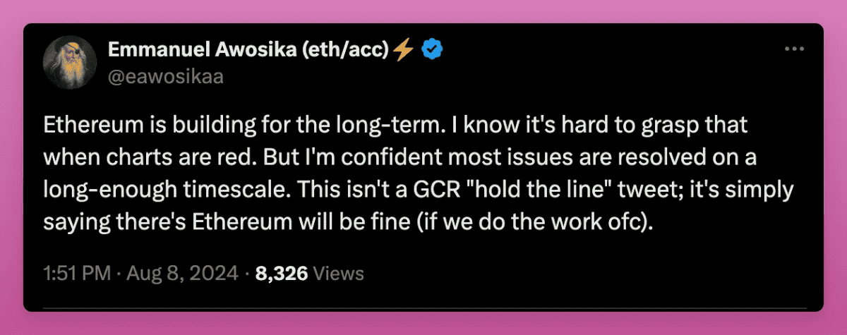
Task: Click the pink background outside the tweet card
Action: tap(423, 11)
